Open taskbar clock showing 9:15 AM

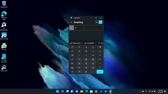pos(160,91)
